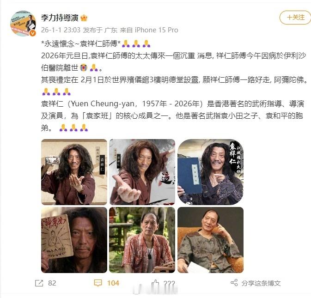Click the repost icon beside 82
The width and height of the screenshot is (311, 298).
tap(39, 283)
